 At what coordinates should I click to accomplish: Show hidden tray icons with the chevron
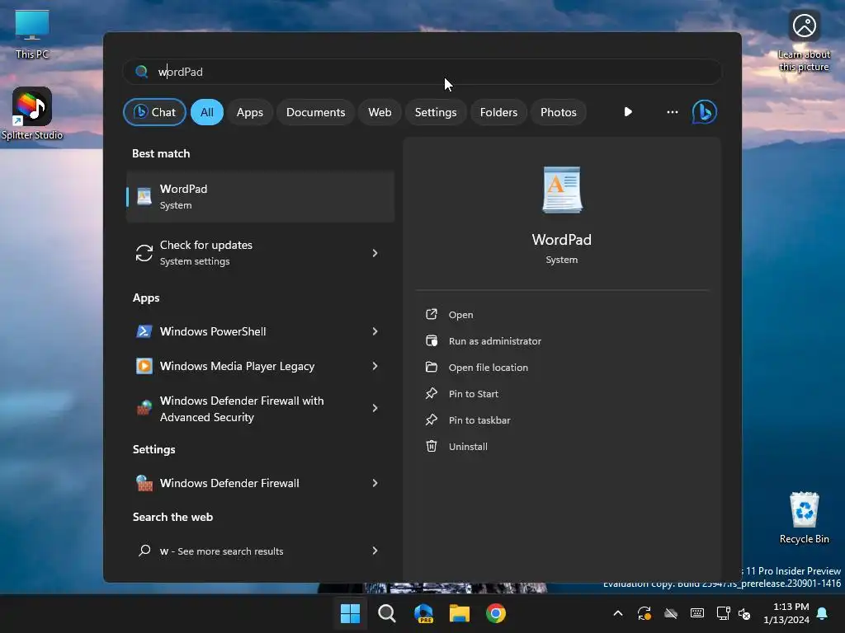click(618, 613)
